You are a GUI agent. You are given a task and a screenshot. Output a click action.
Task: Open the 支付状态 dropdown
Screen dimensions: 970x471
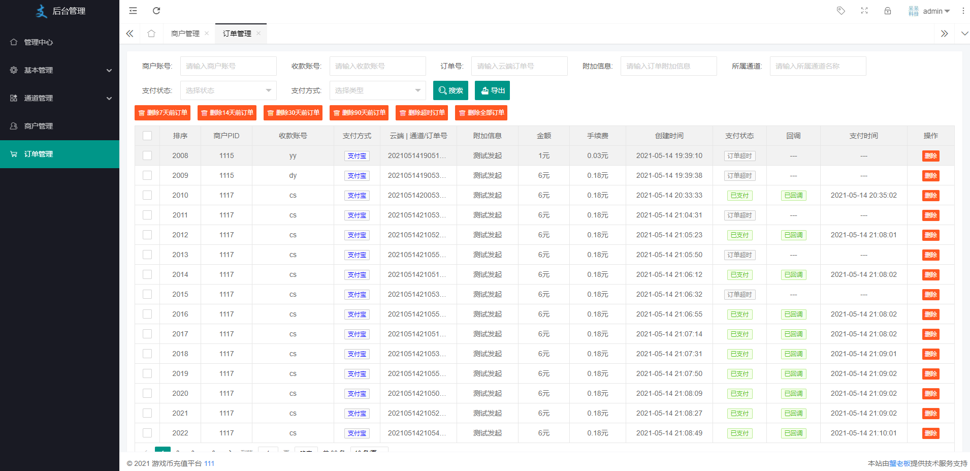tap(228, 90)
